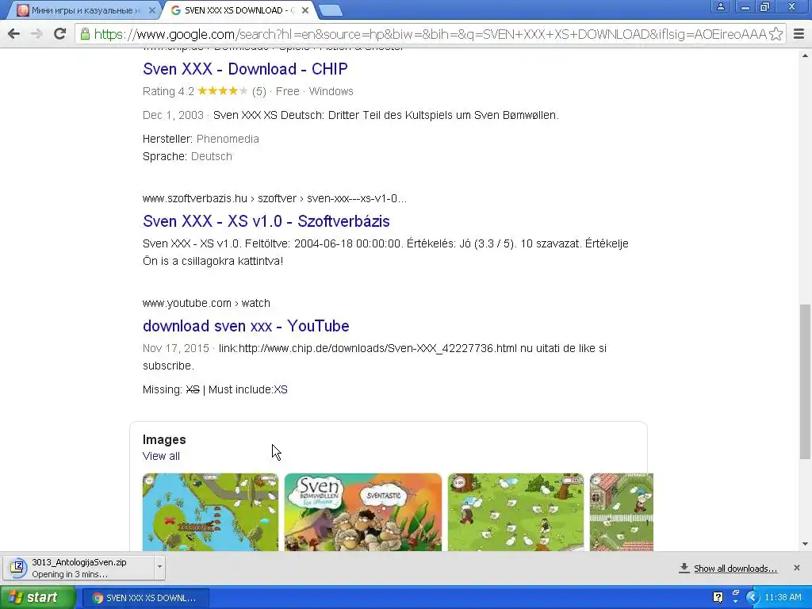Screen dimensions: 812x609
Task: Open the green meadow sheep screenshot thumbnail
Action: pyautogui.click(x=515, y=511)
